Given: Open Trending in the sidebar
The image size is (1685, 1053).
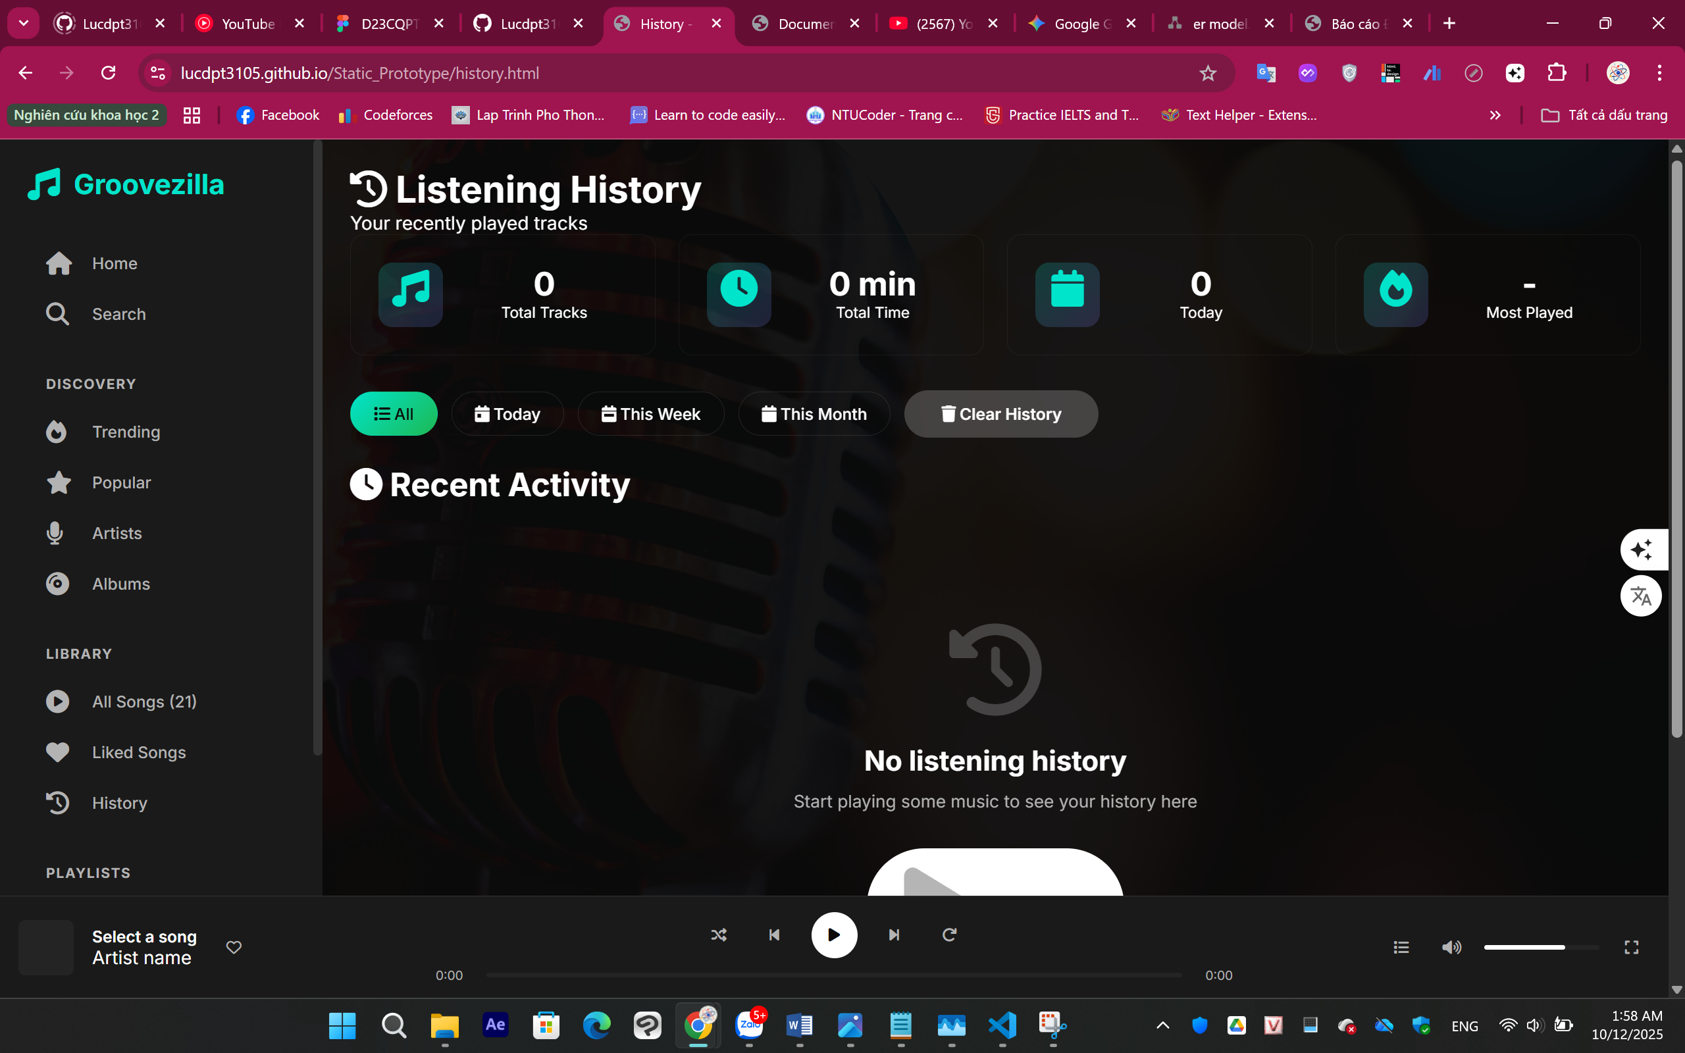Looking at the screenshot, I should point(126,432).
